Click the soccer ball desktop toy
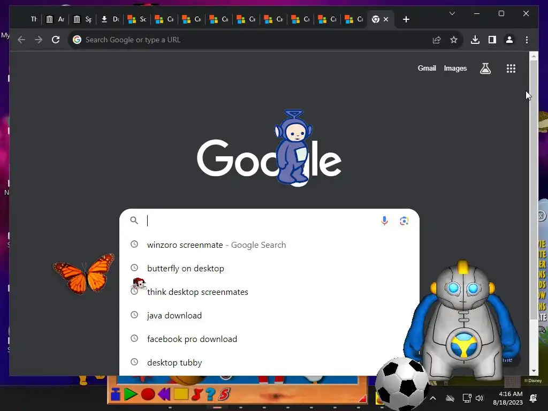Image resolution: width=548 pixels, height=411 pixels. pos(402,384)
